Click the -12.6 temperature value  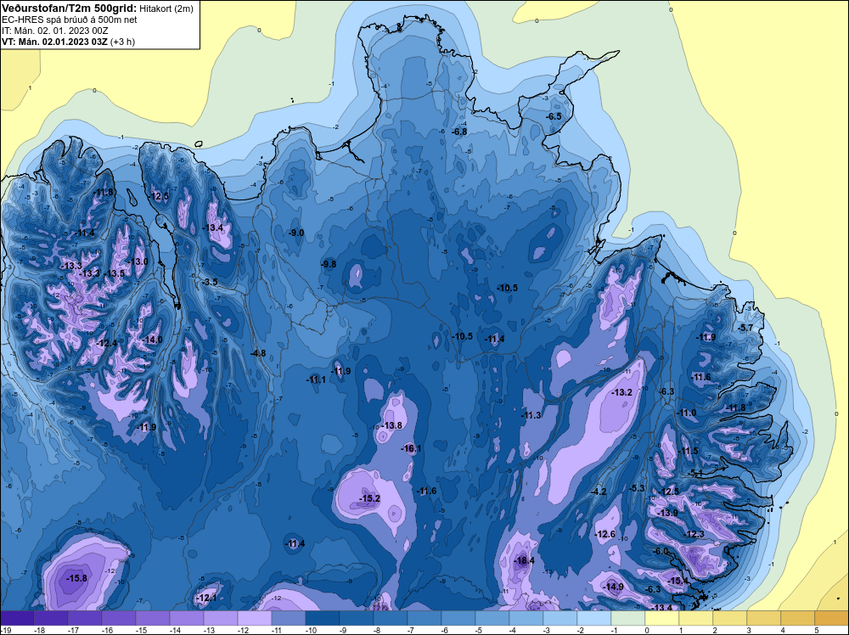point(604,534)
